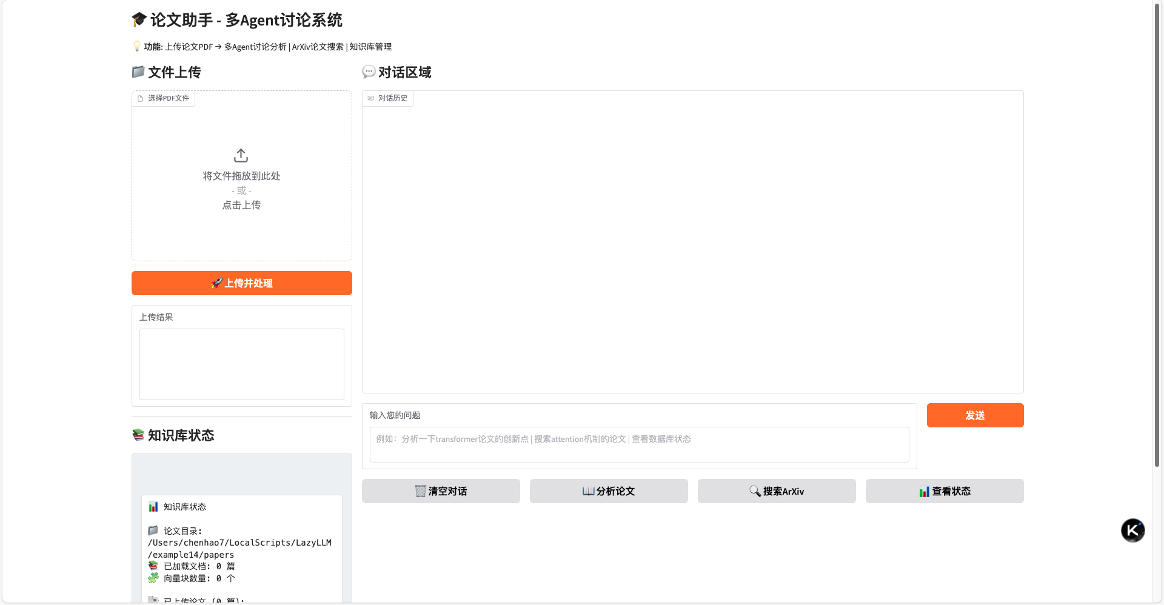Click the folder icon beside 文件上传
This screenshot has width=1164, height=605.
pos(138,72)
